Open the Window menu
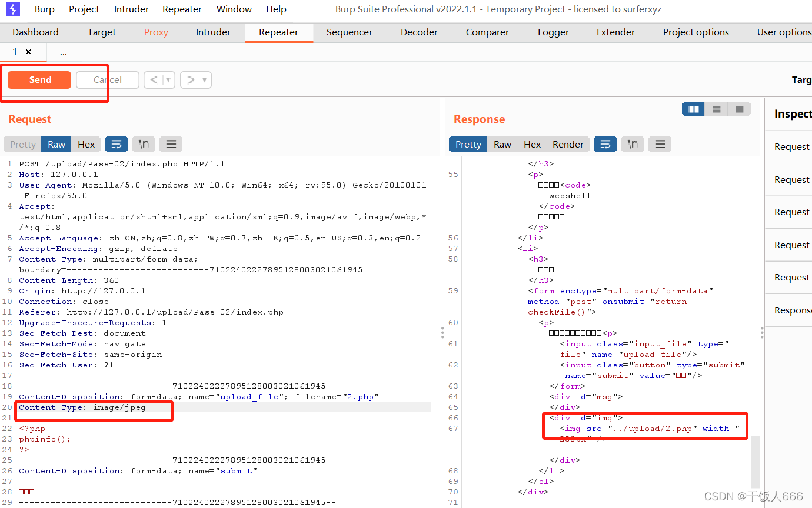Screen dimensions: 812x508 point(234,9)
